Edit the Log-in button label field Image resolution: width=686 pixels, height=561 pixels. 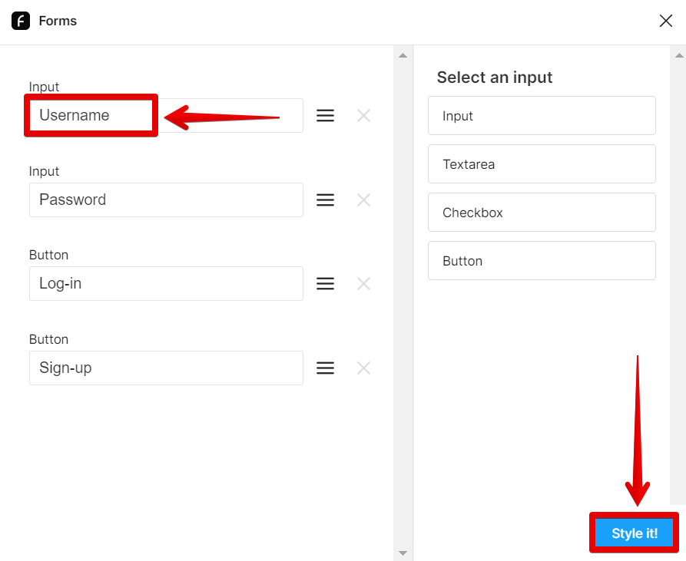166,284
